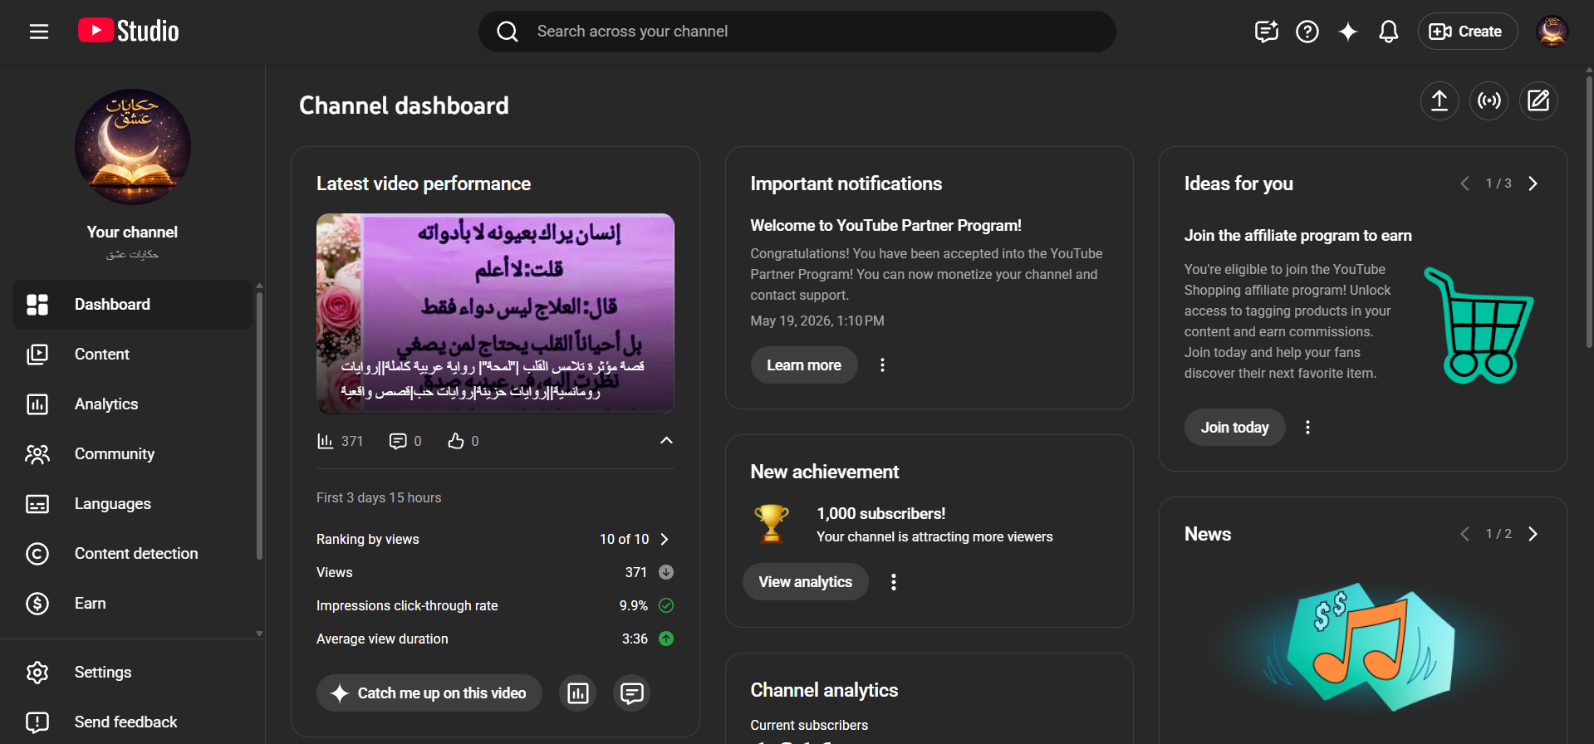
Task: Open the latest video thumbnail
Action: tap(495, 314)
